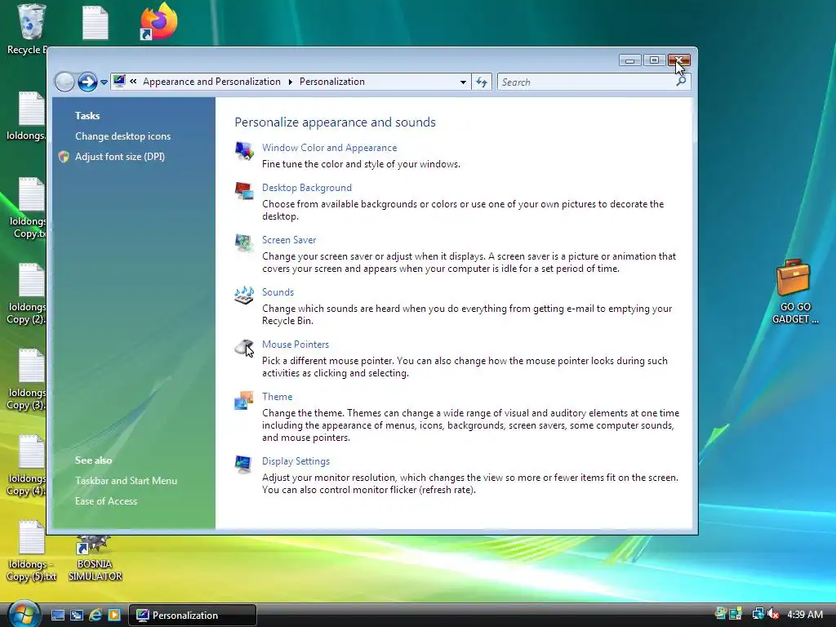Open the Windows Start orb
836x627 pixels.
[x=24, y=613]
